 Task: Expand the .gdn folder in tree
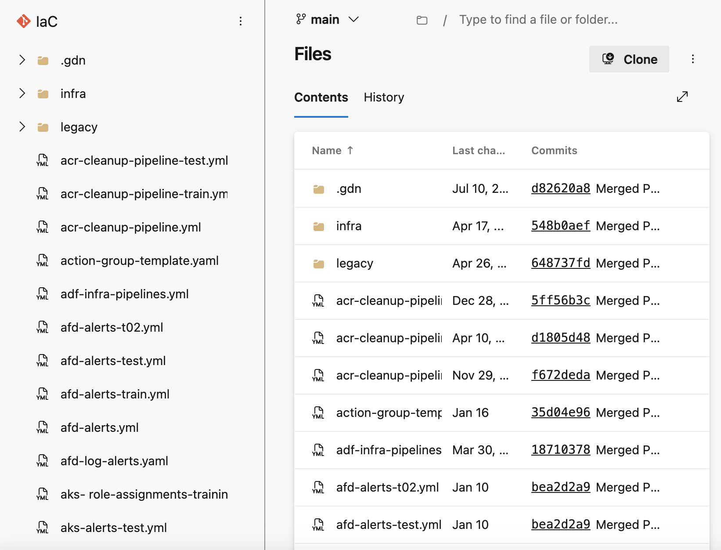(x=22, y=60)
